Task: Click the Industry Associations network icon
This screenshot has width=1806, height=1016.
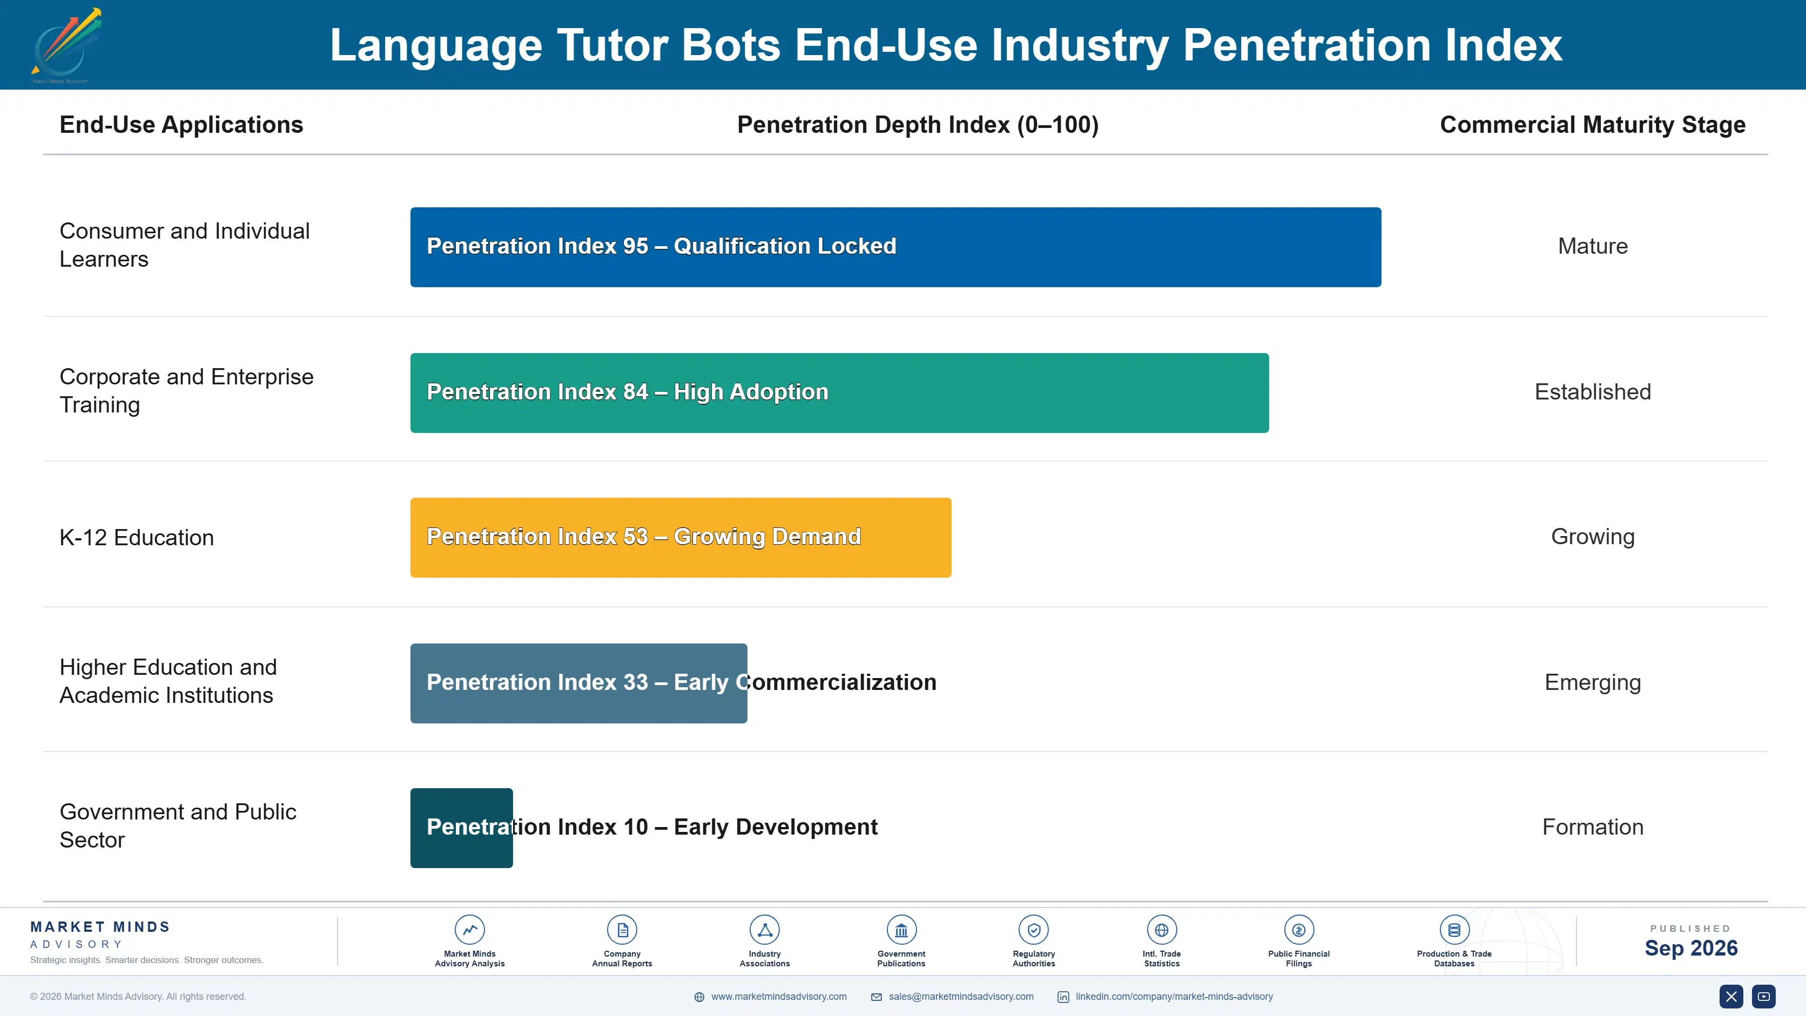Action: pos(764,930)
